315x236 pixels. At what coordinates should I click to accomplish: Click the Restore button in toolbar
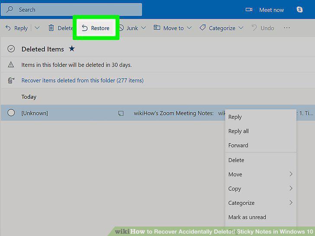coord(96,28)
